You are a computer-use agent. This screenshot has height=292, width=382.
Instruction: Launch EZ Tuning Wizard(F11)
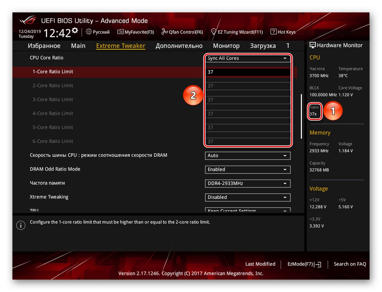[x=237, y=32]
